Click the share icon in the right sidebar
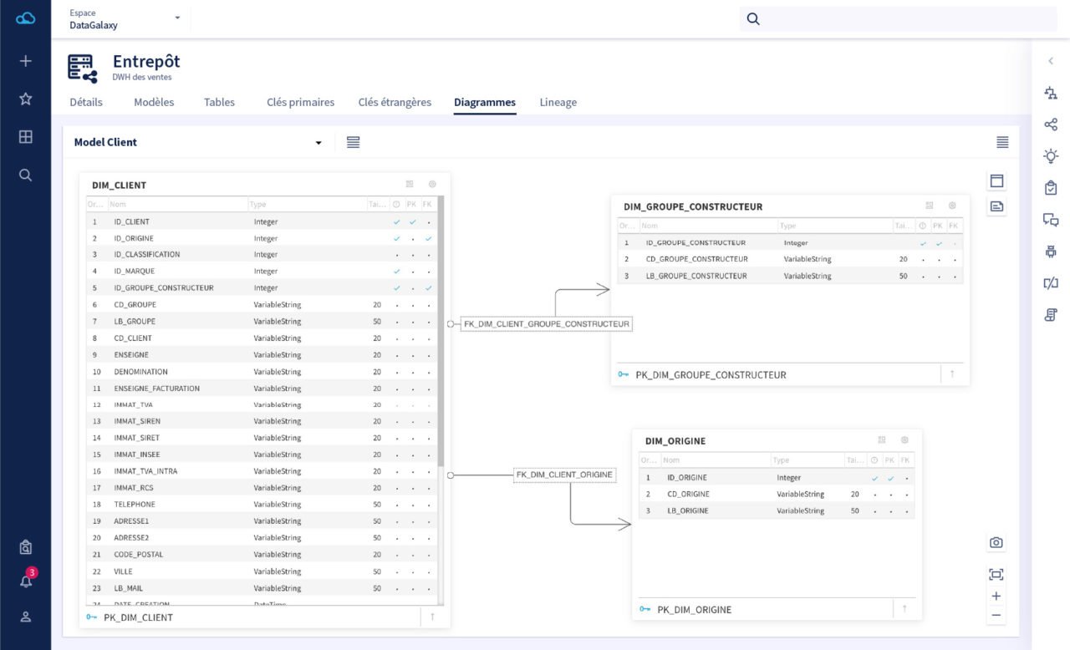 coord(1051,124)
